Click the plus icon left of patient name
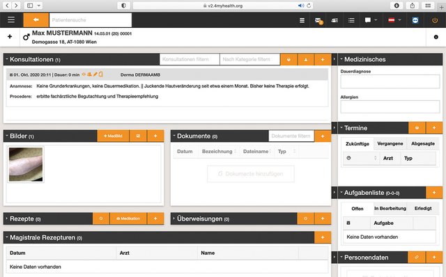This screenshot has height=277, width=446. click(10, 36)
